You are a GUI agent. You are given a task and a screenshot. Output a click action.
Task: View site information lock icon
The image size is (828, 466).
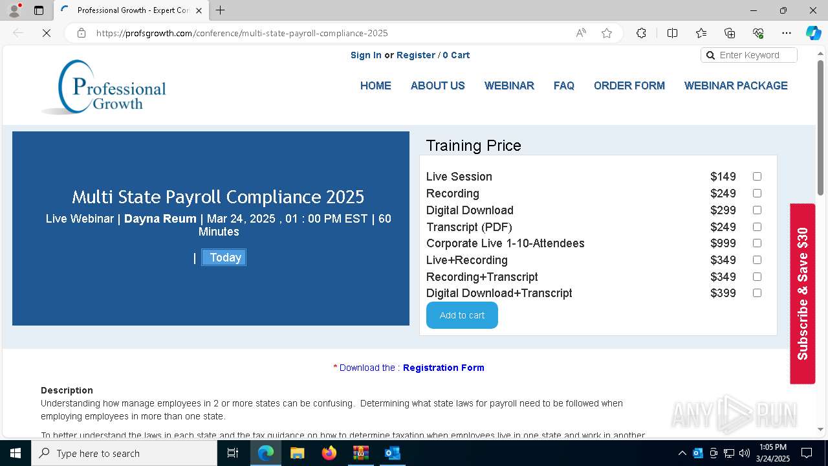pos(82,33)
